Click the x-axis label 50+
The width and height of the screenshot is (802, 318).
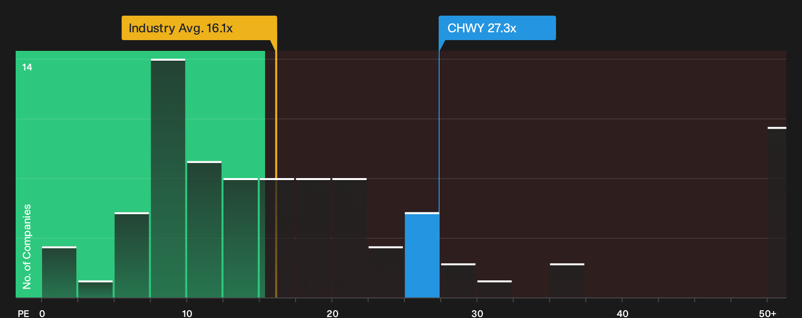(x=768, y=313)
